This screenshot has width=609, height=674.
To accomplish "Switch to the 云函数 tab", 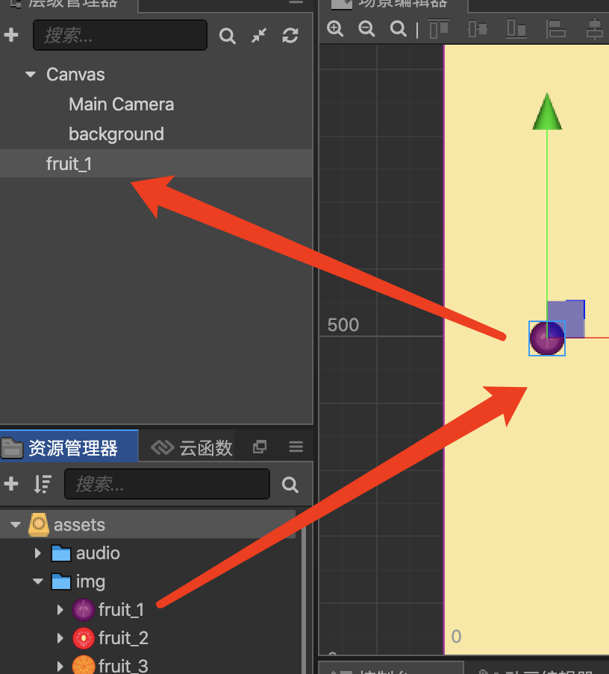I will click(192, 448).
